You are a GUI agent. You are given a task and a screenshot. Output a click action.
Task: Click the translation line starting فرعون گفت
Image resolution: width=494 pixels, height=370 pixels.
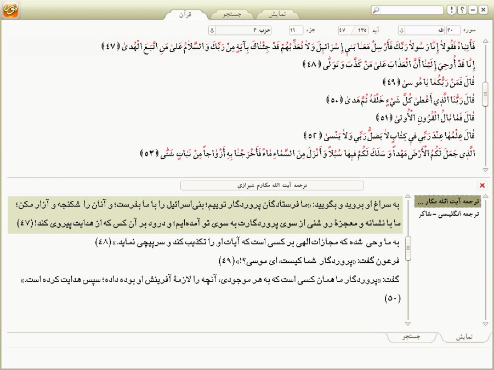[x=309, y=261]
